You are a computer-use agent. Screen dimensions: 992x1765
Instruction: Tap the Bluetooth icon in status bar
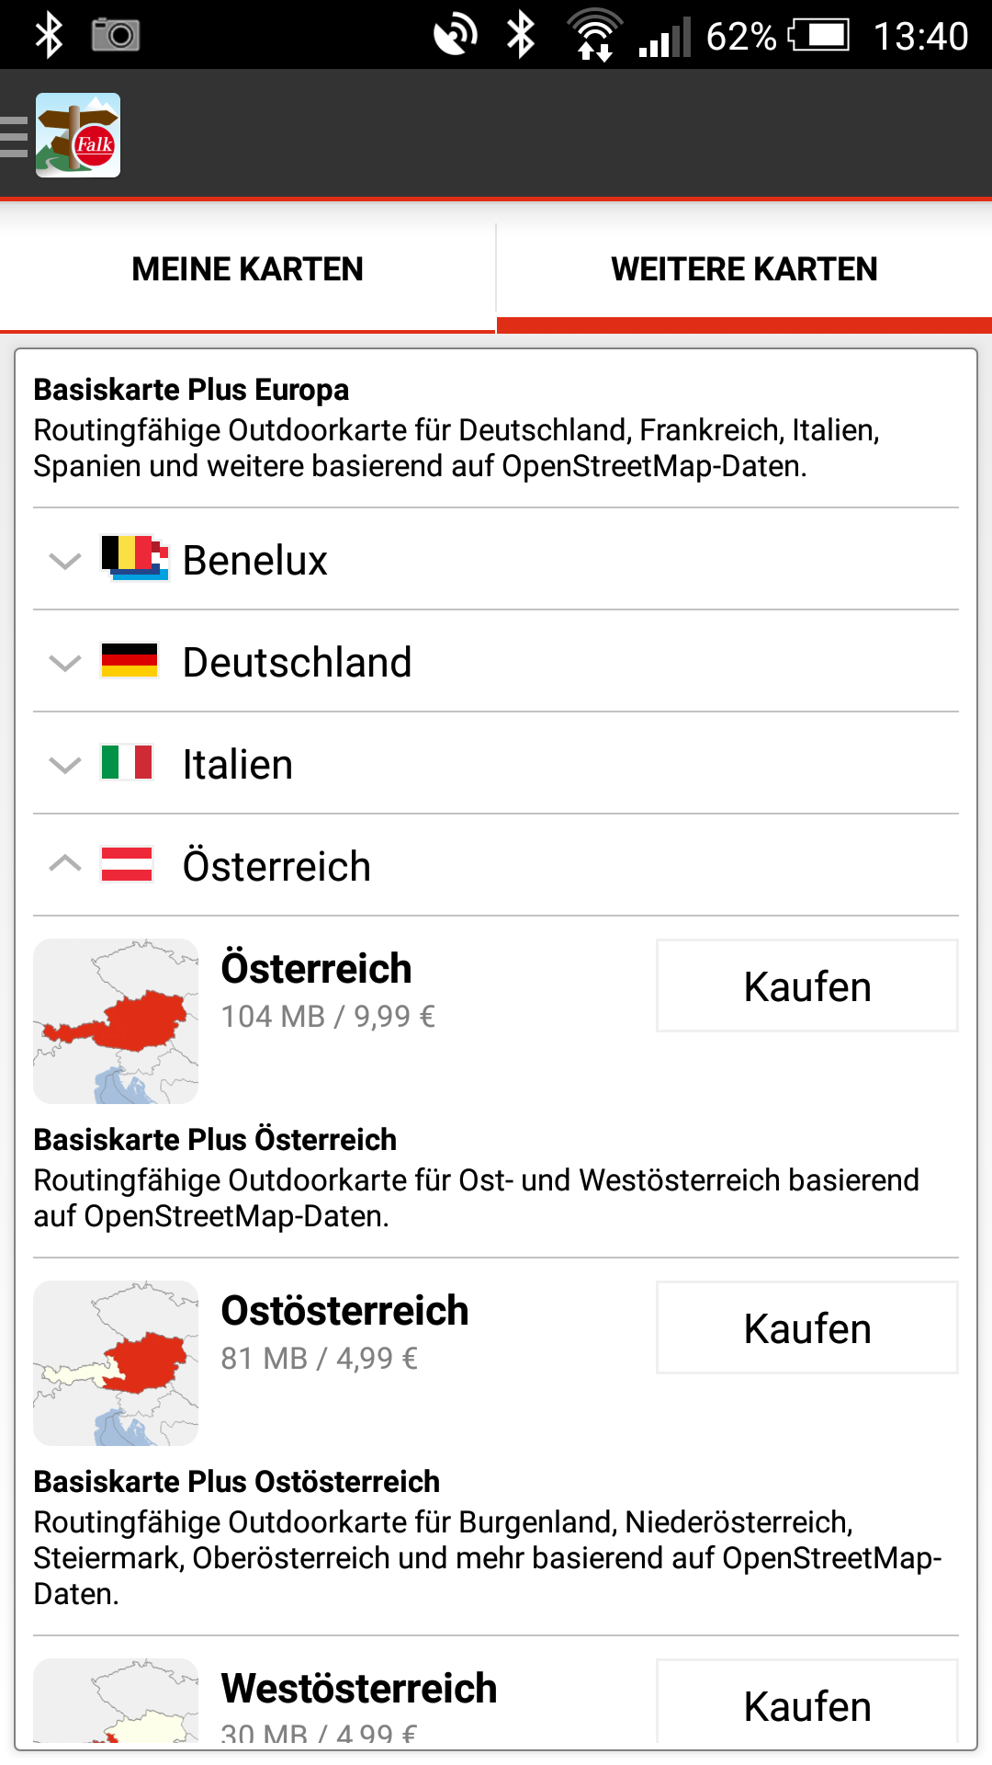pos(49,35)
